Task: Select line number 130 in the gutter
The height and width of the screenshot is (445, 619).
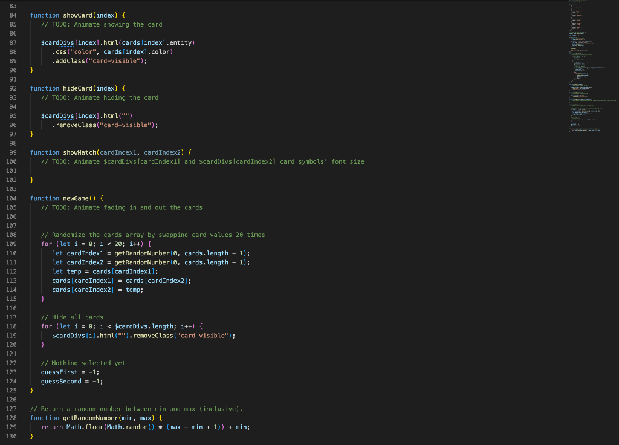Action: pyautogui.click(x=11, y=436)
